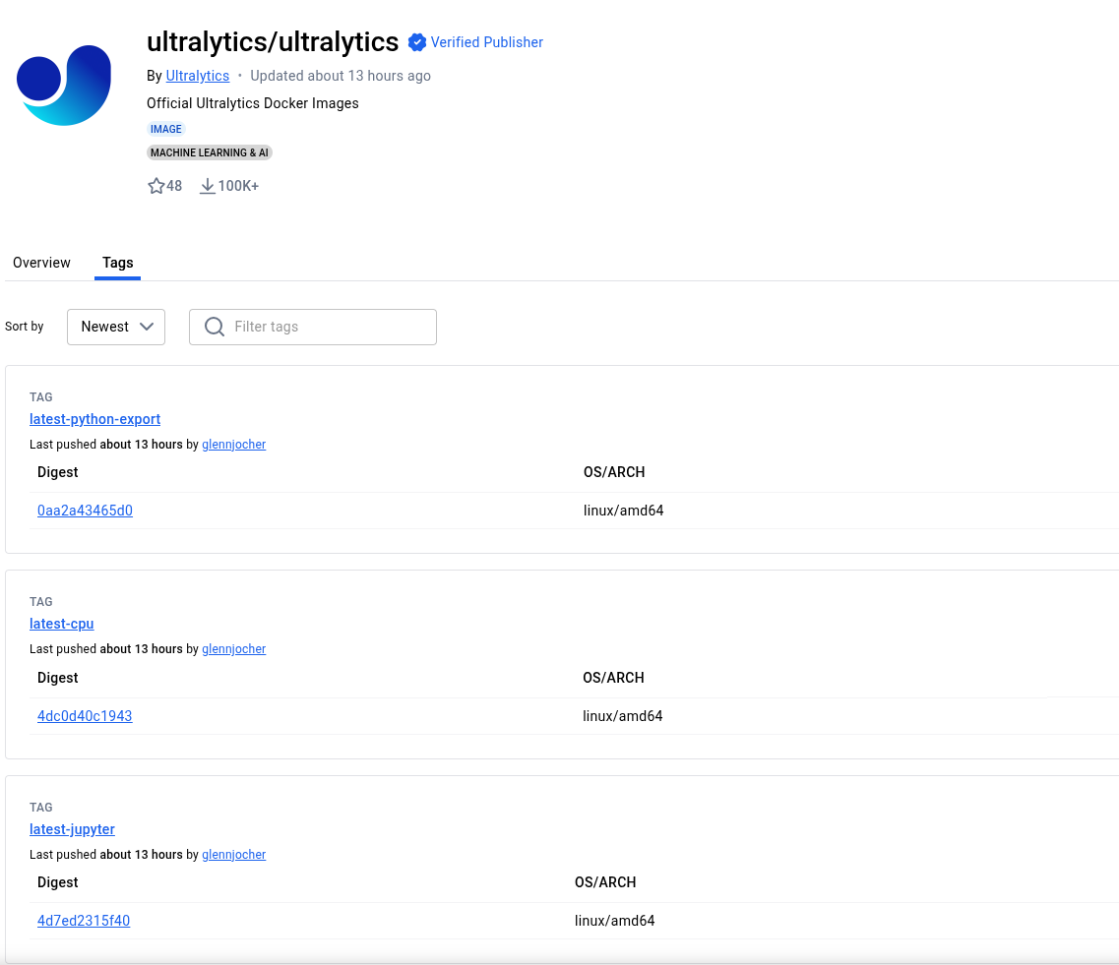Open glennjocher profile under latest-jupyter

pos(234,855)
